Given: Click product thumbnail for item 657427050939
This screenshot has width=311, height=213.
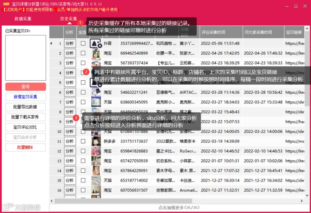Looking at the screenshot, I should click(96, 161).
